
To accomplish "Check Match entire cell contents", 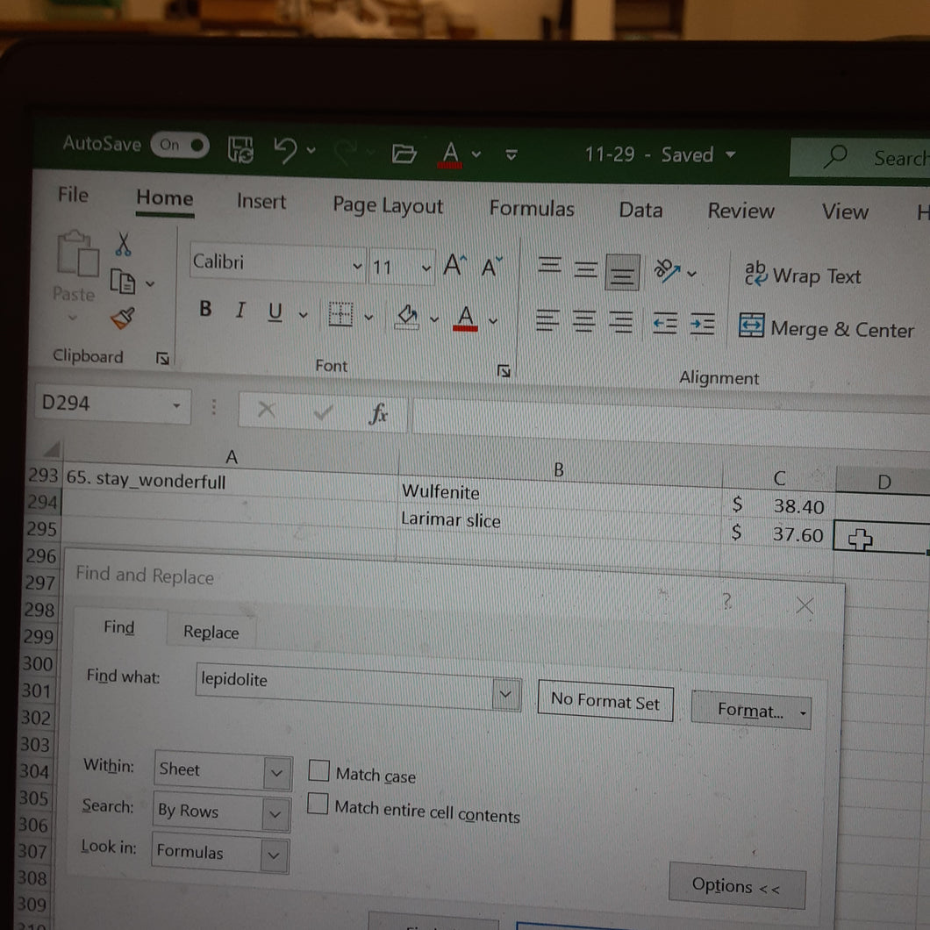I will [318, 804].
